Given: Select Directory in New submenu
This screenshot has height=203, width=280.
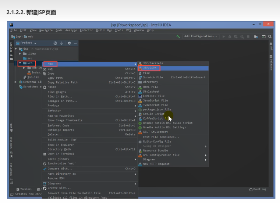Looking at the screenshot, I should pyautogui.click(x=173, y=82).
